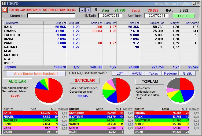Click the Son Tarih date field
Screen dimensions: 202x136
[x=157, y=16]
